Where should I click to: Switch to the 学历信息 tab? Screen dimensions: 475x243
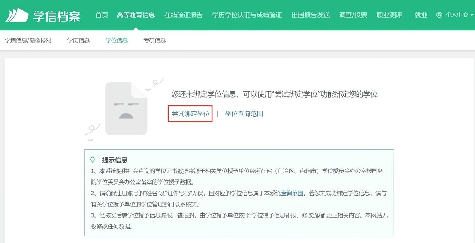pyautogui.click(x=79, y=40)
